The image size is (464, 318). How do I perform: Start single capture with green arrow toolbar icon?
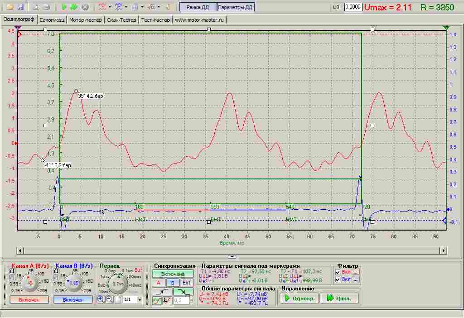[64, 7]
